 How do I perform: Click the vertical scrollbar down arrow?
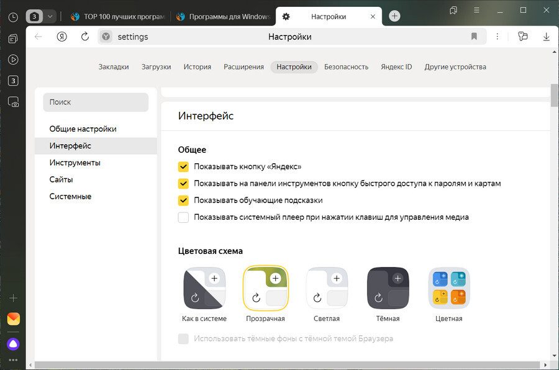(x=554, y=356)
